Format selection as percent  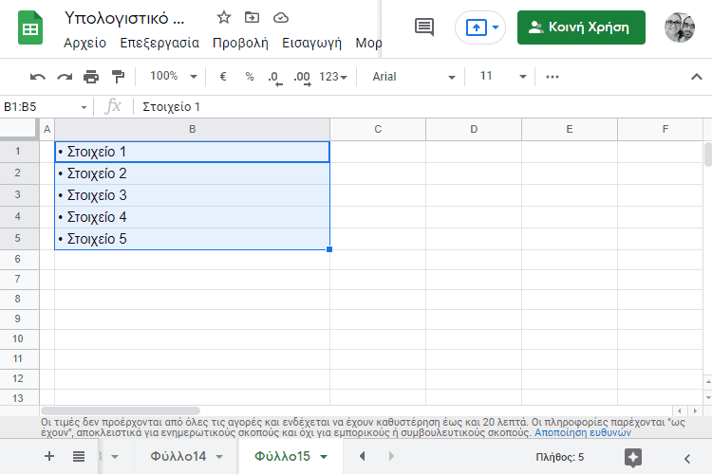(250, 76)
